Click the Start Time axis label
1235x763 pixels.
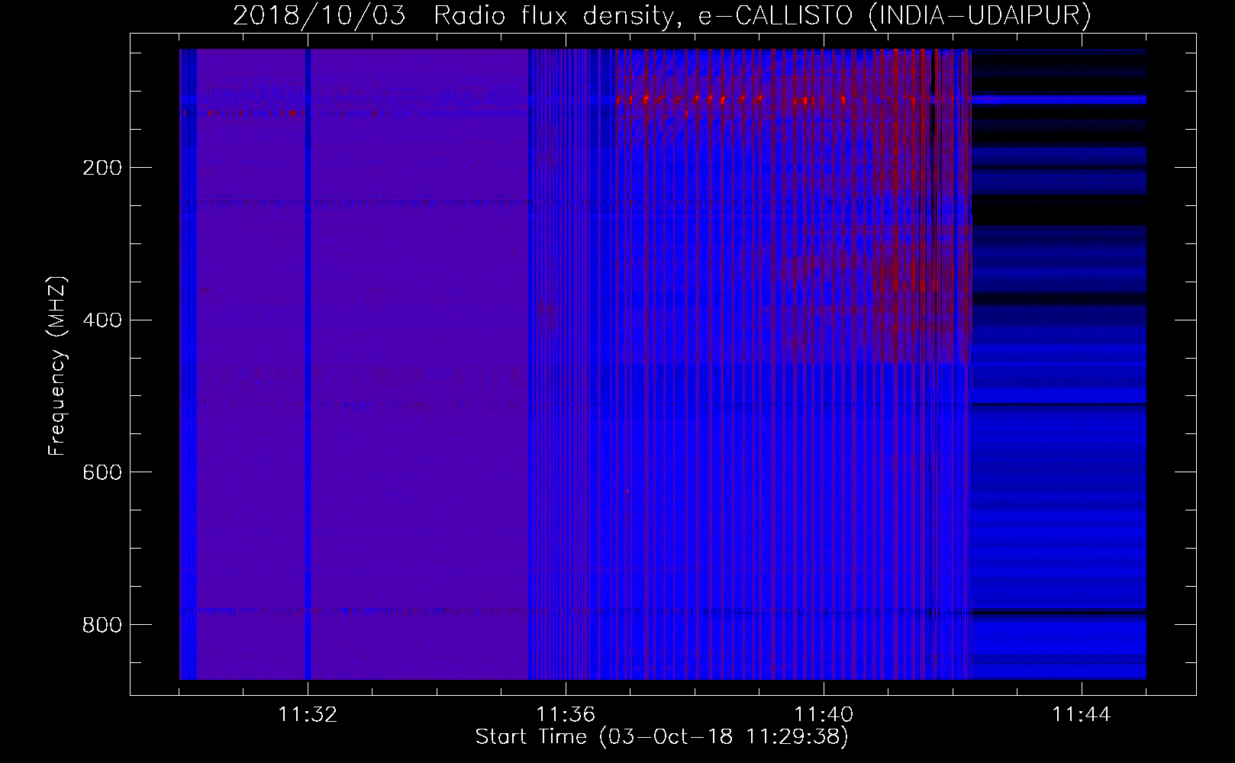click(662, 736)
